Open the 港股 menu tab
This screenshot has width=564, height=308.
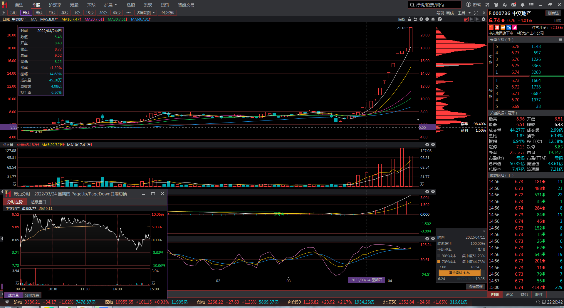pyautogui.click(x=74, y=5)
